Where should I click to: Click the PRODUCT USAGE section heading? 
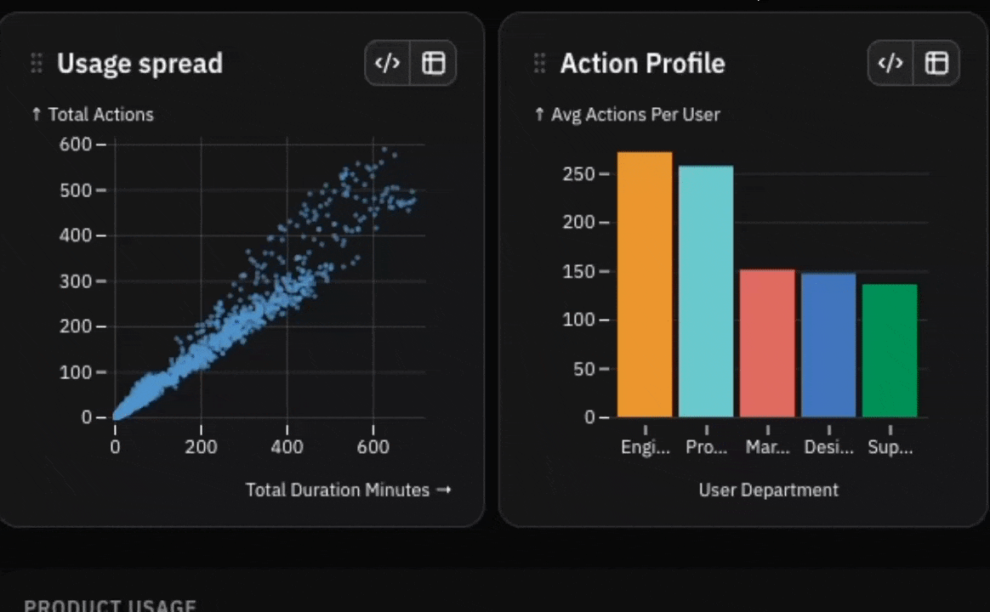click(110, 605)
